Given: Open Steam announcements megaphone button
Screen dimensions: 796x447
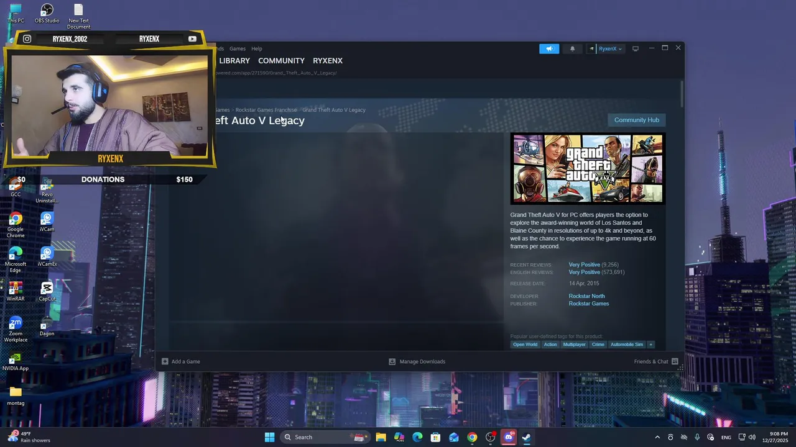Looking at the screenshot, I should point(549,48).
